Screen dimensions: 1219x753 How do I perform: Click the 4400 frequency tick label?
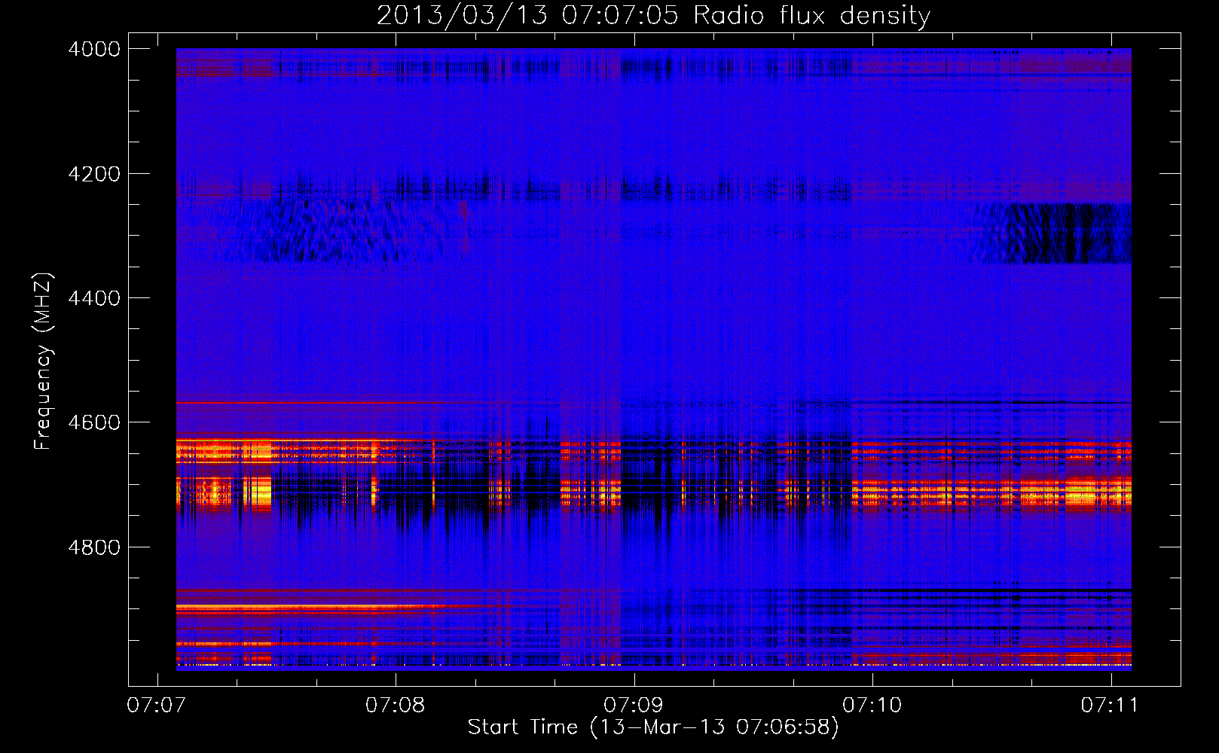point(94,298)
